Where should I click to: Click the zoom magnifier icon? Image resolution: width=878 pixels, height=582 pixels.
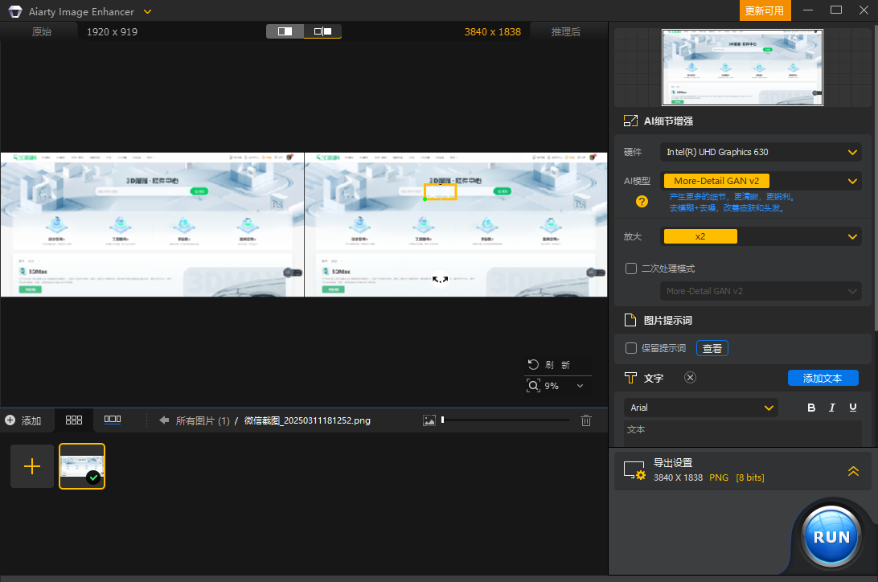533,386
